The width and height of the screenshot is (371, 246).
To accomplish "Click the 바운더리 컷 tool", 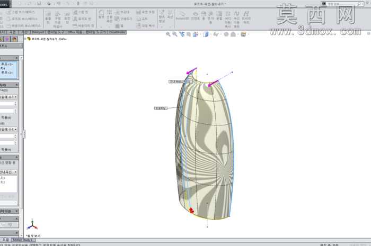I will coord(83,26).
